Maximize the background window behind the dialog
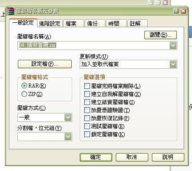 (158, 3)
